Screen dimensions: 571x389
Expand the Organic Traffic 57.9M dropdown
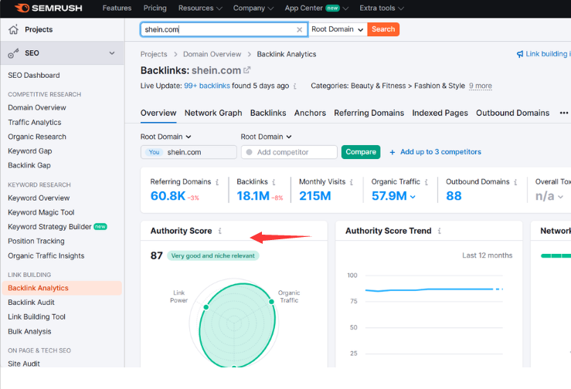(413, 197)
